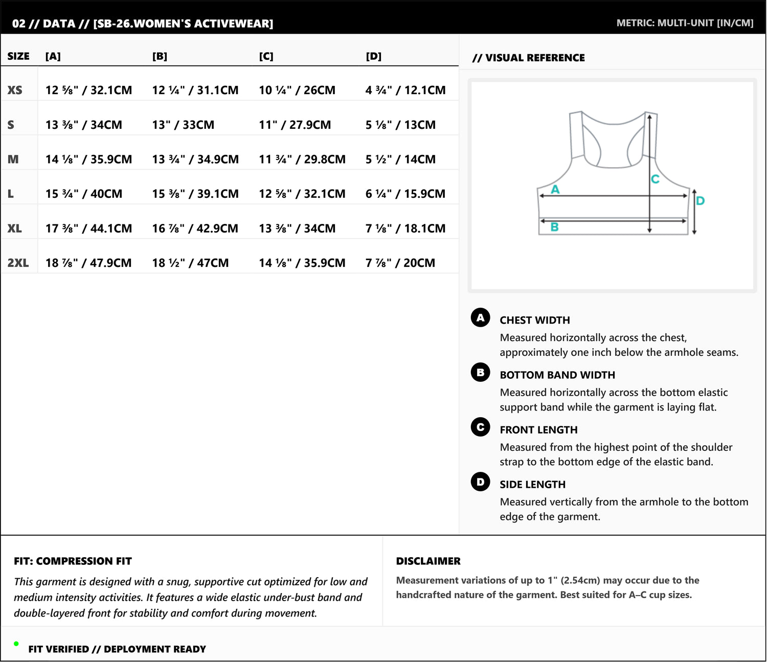Select the [D] column header

[x=374, y=56]
